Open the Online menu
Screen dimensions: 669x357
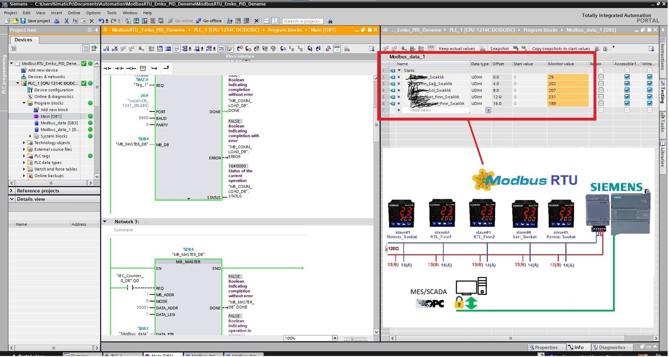[x=74, y=13]
